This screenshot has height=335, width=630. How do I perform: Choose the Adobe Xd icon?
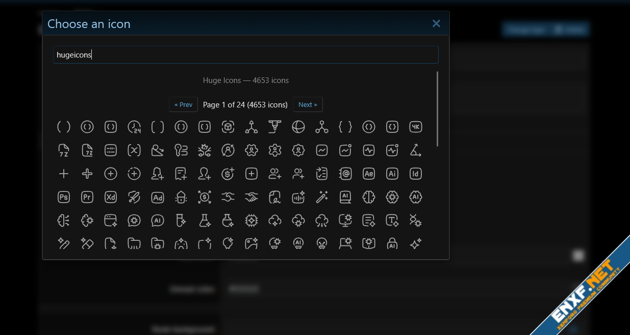pos(111,197)
